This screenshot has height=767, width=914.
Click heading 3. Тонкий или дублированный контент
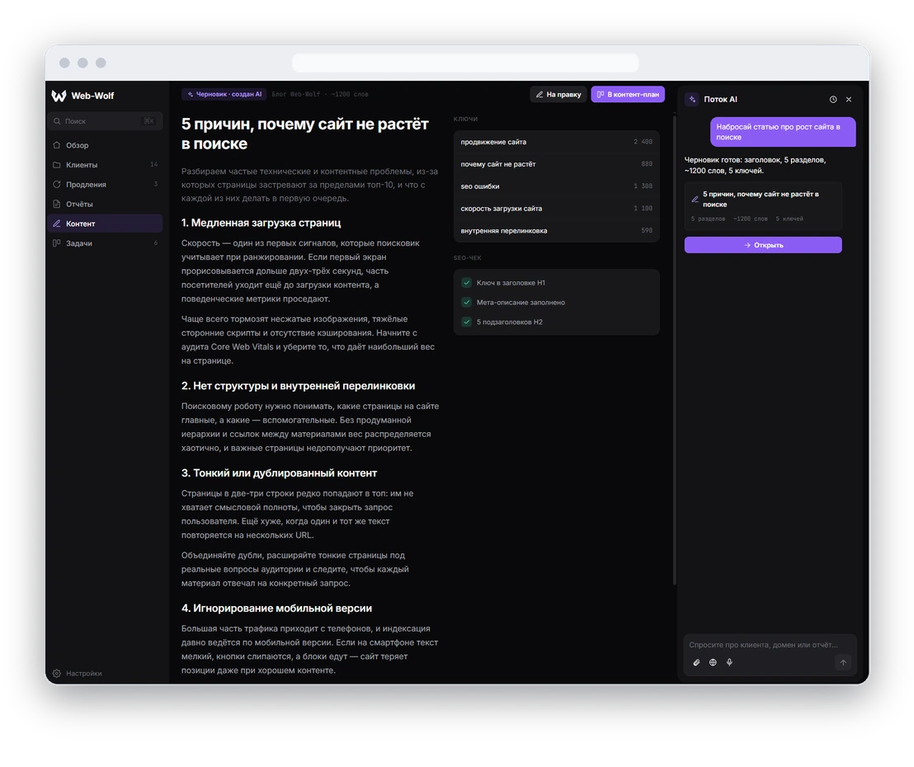coord(279,473)
